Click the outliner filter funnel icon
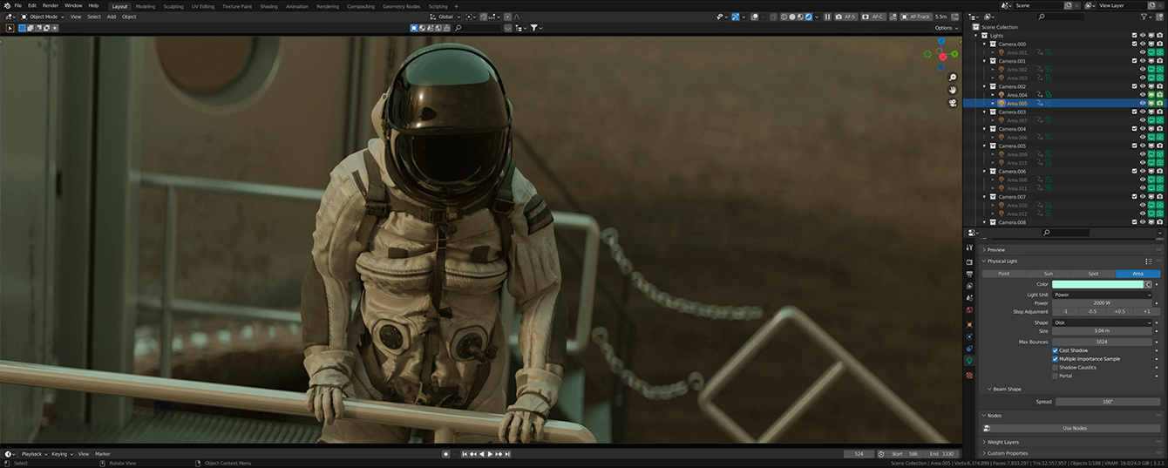1168x468 pixels. 1144,17
